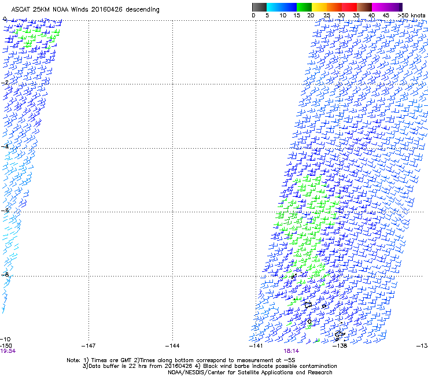
Task: Click the 'Data buffer is 22 hrs' note line
Action: (x=209, y=366)
